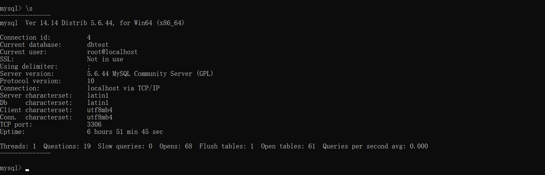
Task: Click the dbtest database name
Action: [x=98, y=45]
